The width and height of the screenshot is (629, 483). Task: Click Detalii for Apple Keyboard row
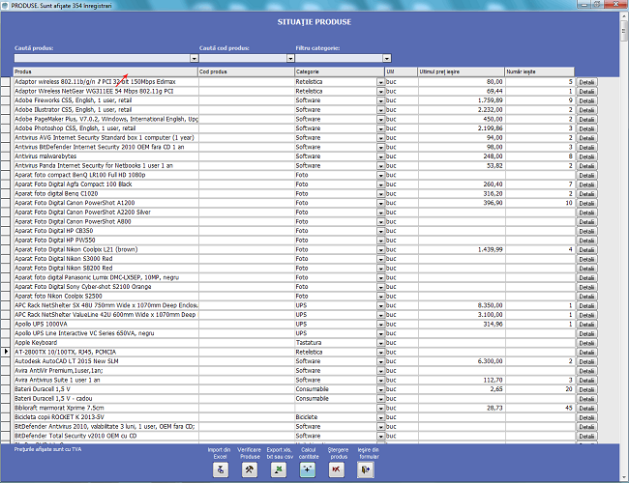coord(586,343)
